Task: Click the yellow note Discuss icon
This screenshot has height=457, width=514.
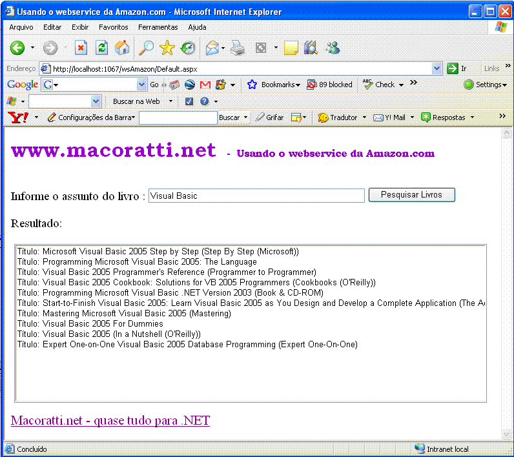Action: pyautogui.click(x=291, y=48)
